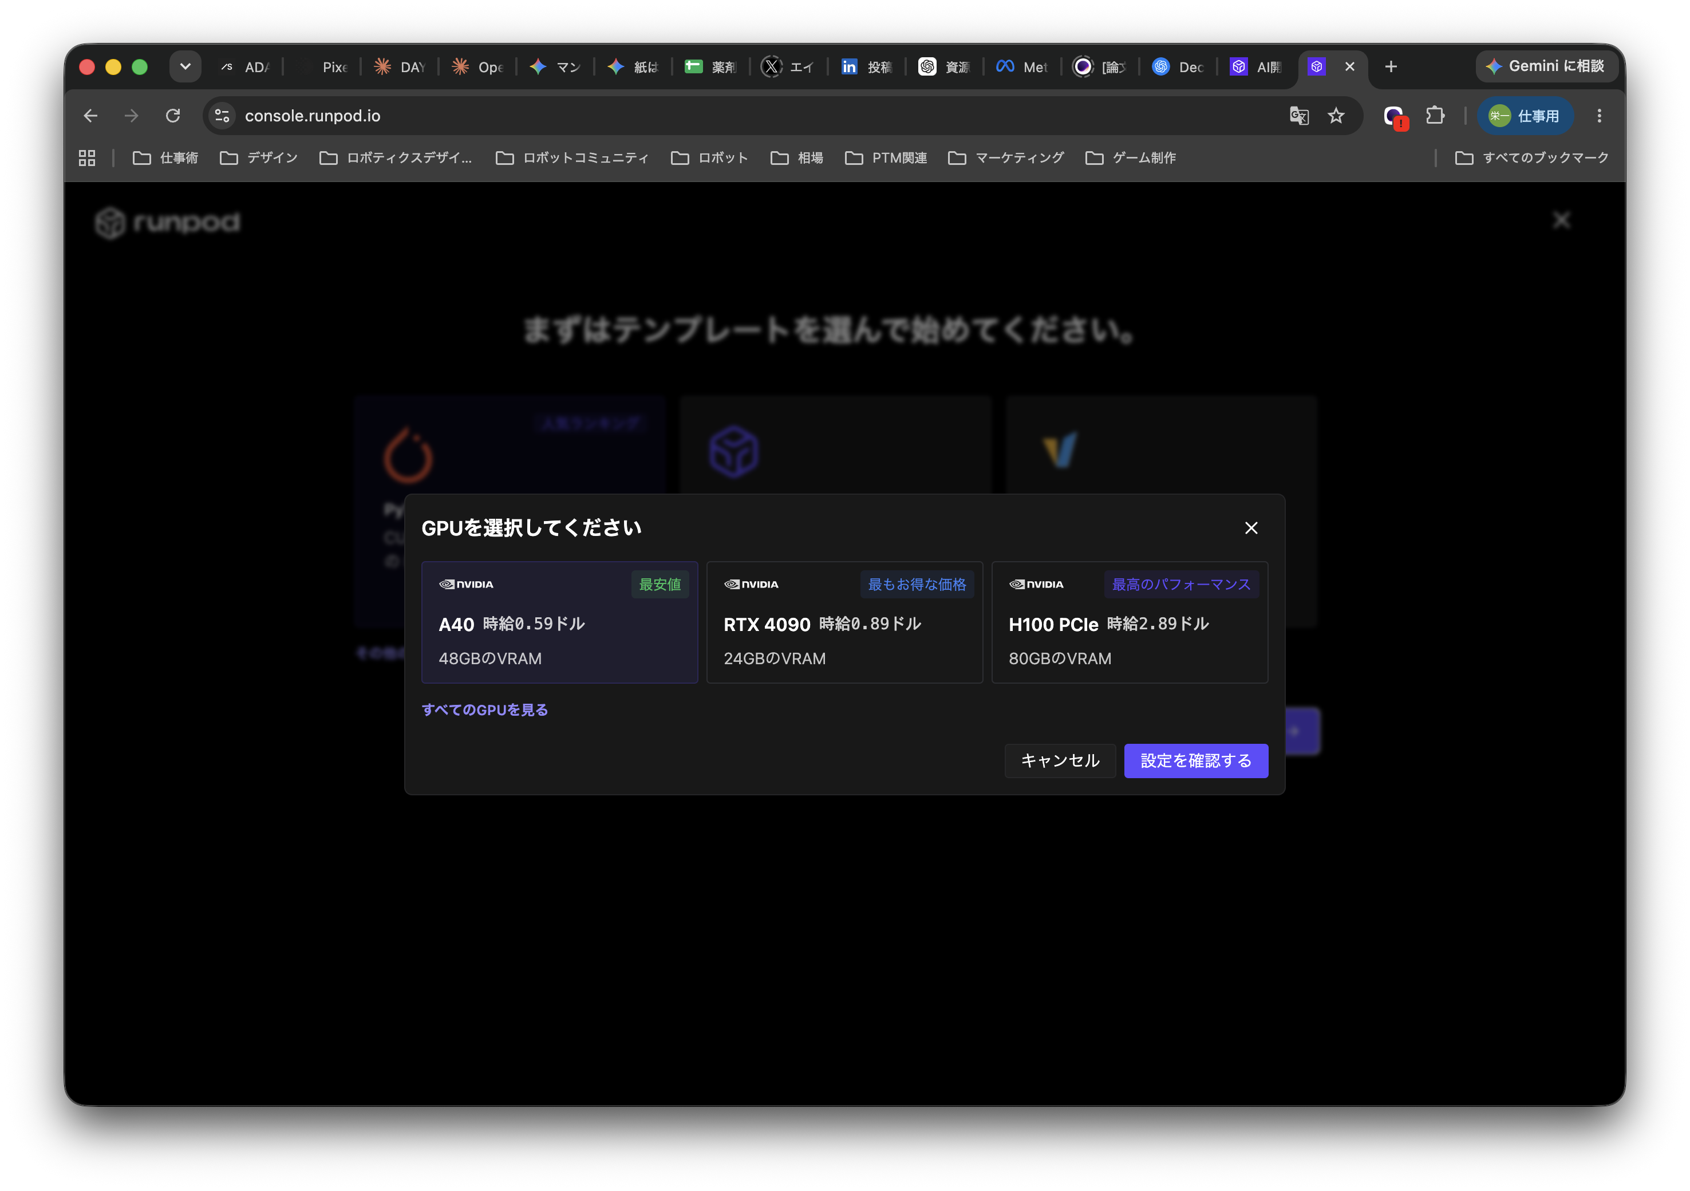
Task: Click the GPUを選択してください heading
Action: coord(531,528)
